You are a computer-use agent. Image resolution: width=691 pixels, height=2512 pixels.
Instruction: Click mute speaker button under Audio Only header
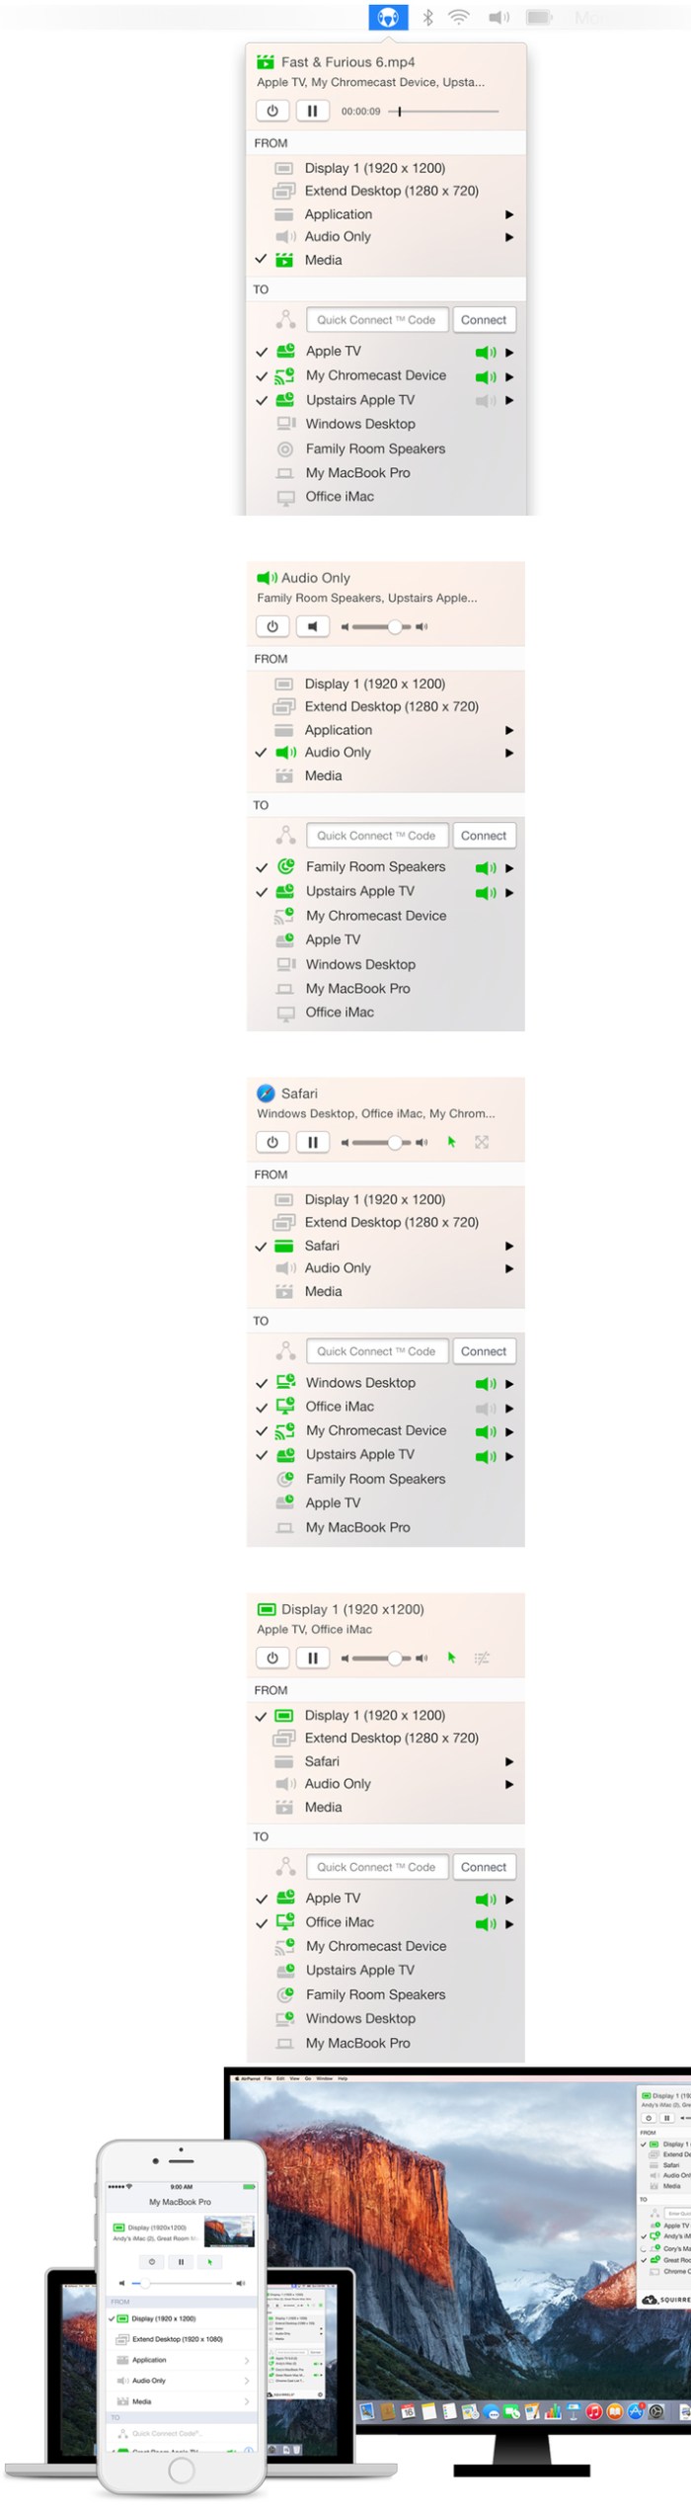pos(312,626)
